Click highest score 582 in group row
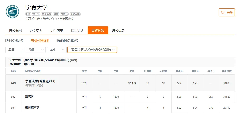244x116 pixels. (179, 83)
